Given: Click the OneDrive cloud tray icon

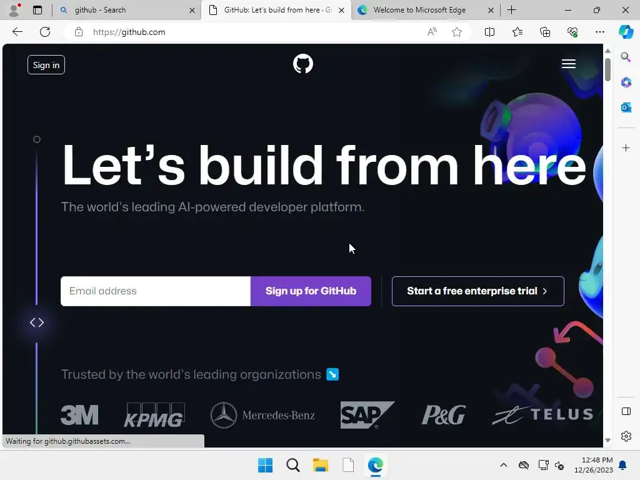Looking at the screenshot, I should coord(524,465).
